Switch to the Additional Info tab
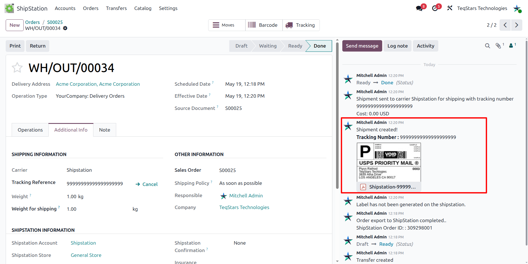Screen dimensions: 528x264 [x=71, y=130]
